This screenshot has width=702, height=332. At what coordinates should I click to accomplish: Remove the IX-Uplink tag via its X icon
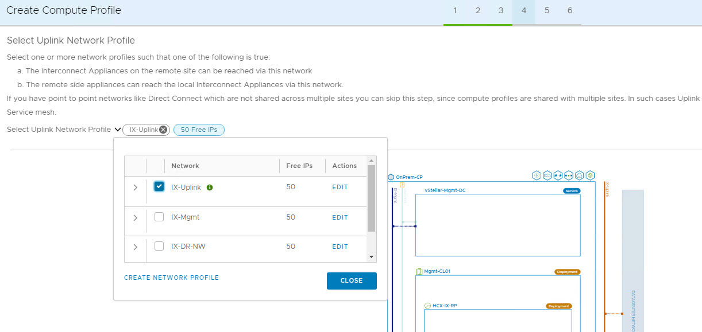163,130
